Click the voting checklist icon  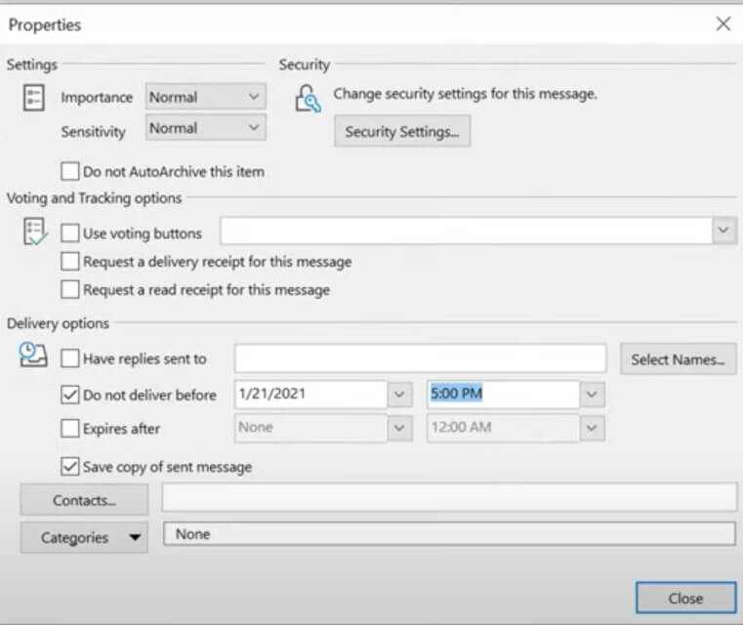[x=34, y=232]
